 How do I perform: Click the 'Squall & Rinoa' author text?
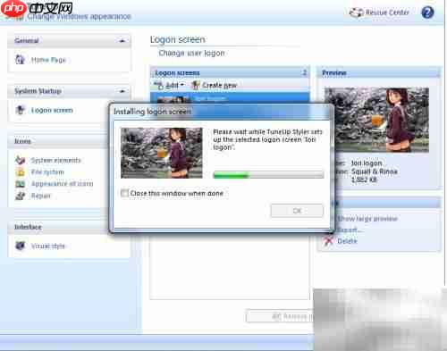point(375,171)
